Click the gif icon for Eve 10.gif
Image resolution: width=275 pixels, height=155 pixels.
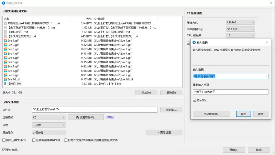pos(5,79)
